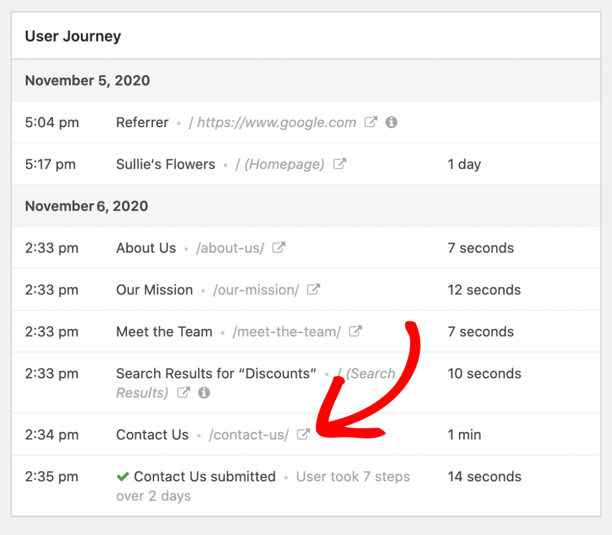Open external link icon after /about-us/
The image size is (612, 535).
(279, 247)
